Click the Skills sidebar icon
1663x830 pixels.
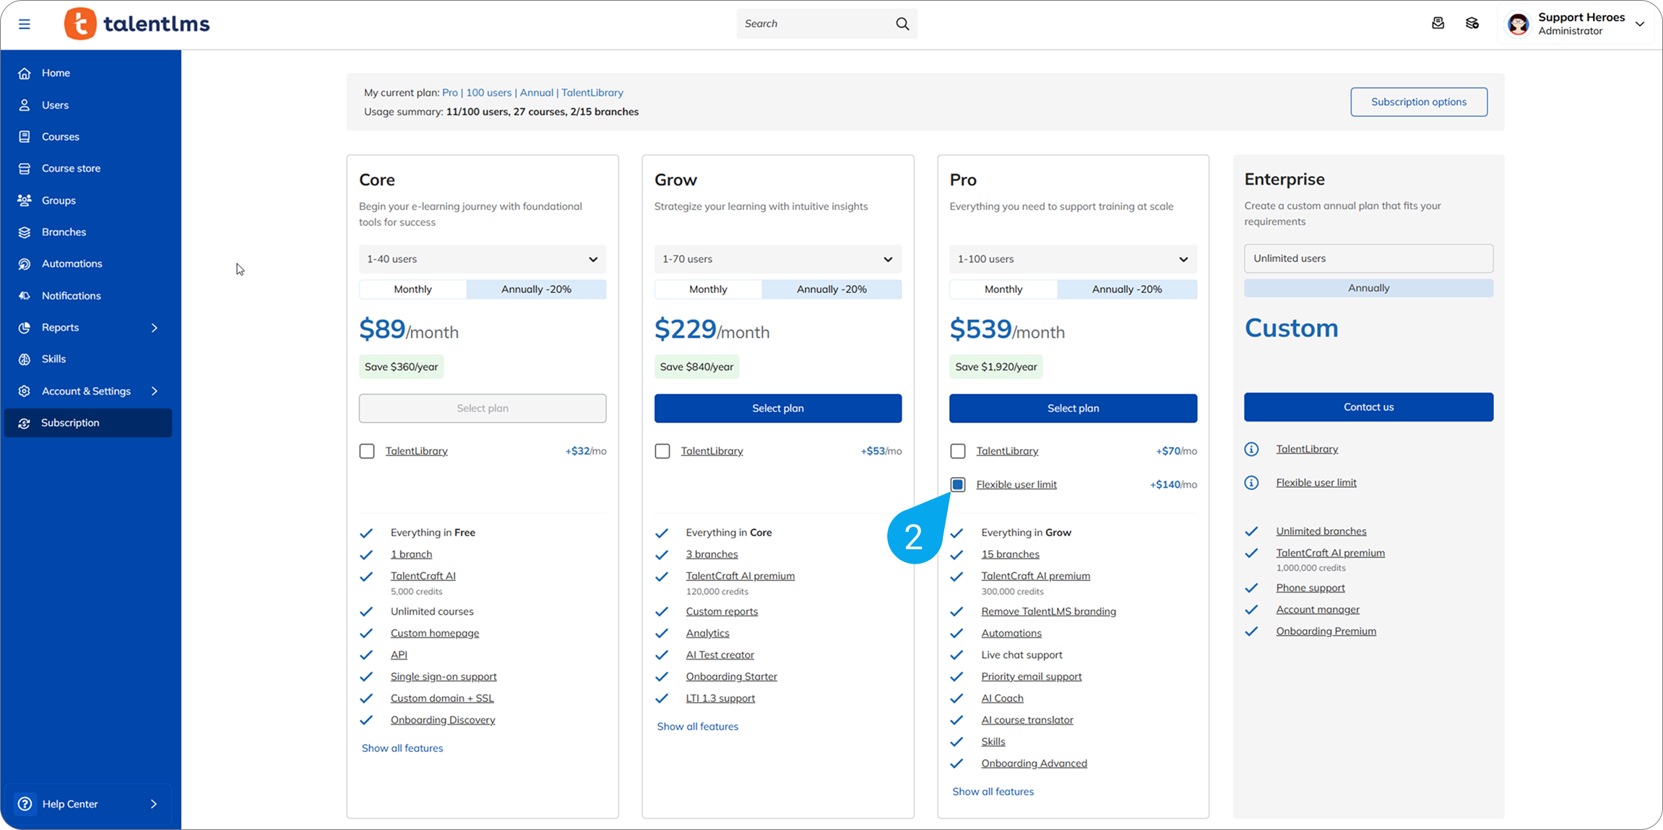tap(25, 359)
